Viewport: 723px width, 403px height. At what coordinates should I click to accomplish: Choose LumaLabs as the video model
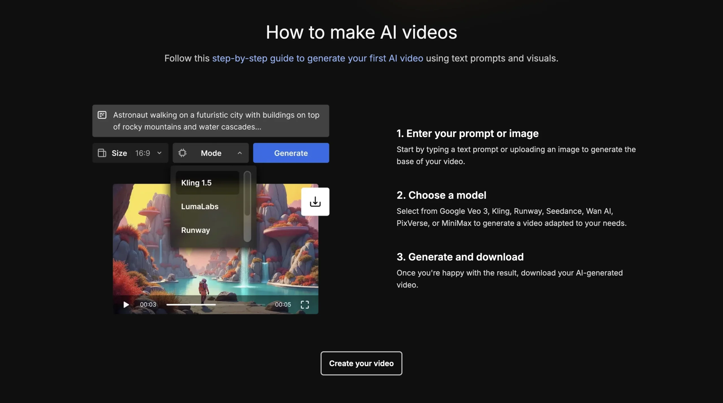click(199, 206)
